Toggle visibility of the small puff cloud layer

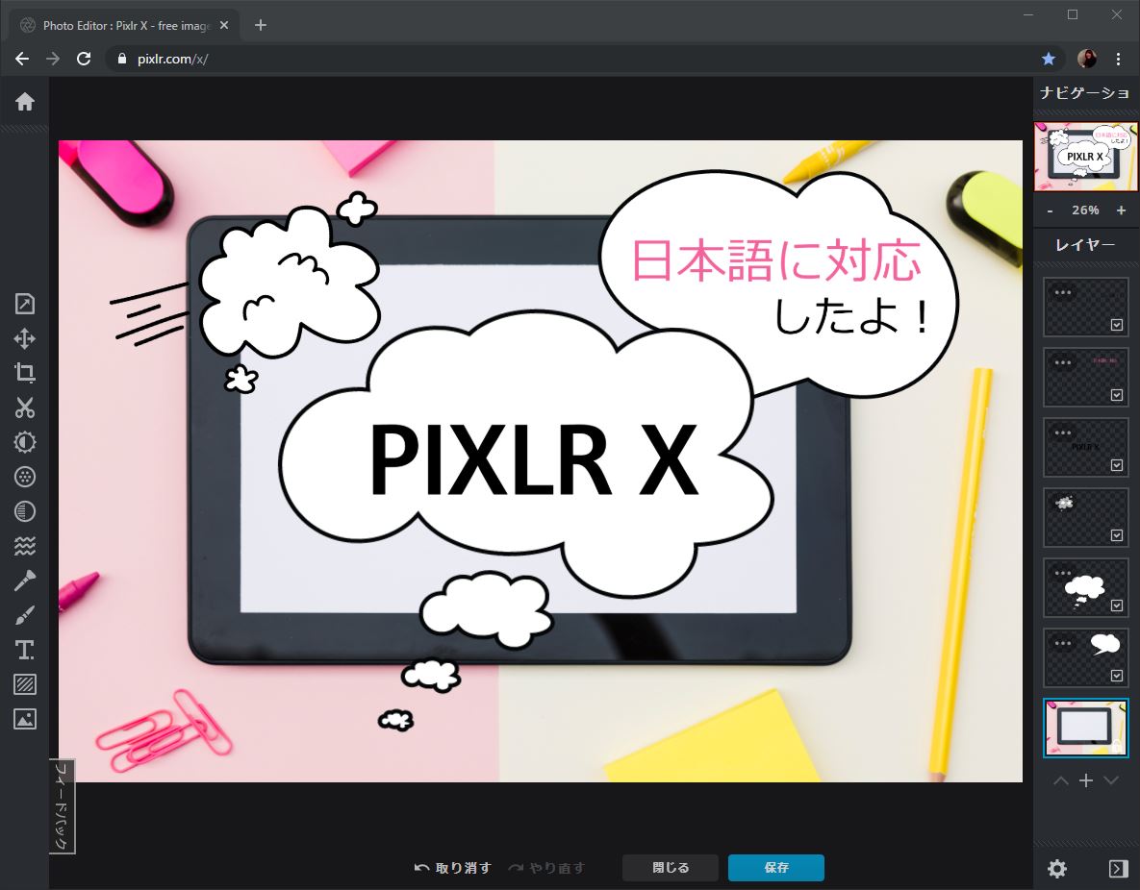(x=1117, y=535)
